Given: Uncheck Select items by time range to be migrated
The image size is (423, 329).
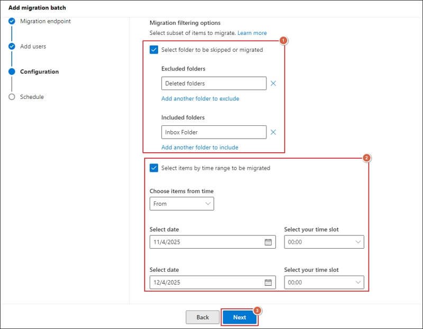Looking at the screenshot, I should tap(155, 168).
